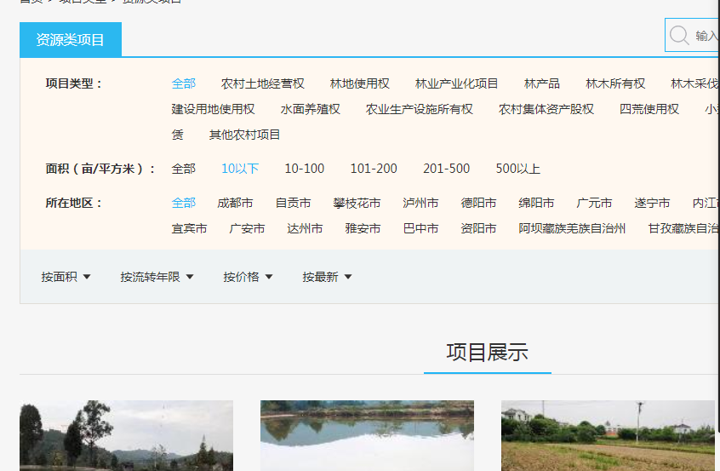Screen dimensions: 720x471
Task: Sort using 按面积 dropdown
Action: 66,277
